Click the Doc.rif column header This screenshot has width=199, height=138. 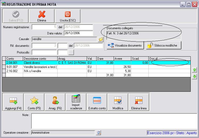(169, 59)
